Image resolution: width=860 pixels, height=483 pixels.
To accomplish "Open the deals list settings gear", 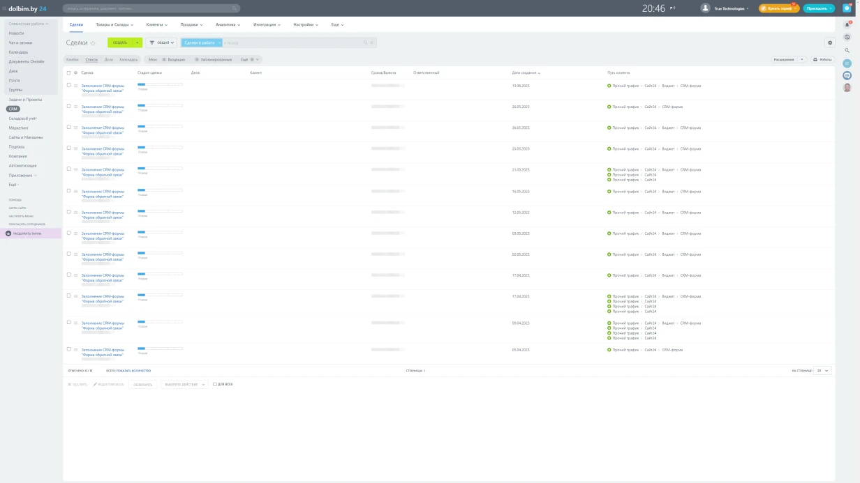I will (x=830, y=43).
